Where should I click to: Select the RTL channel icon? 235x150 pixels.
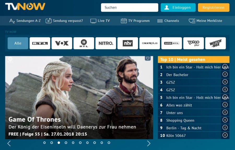(x=40, y=43)
